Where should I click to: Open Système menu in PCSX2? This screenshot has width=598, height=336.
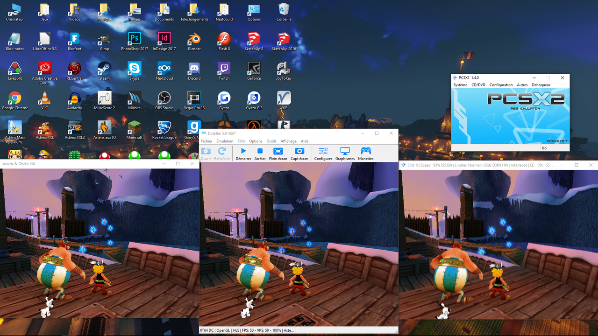460,85
